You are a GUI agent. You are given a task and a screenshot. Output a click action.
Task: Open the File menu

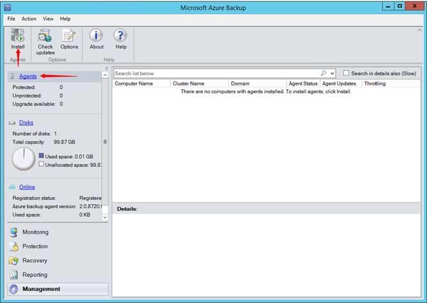(11, 19)
